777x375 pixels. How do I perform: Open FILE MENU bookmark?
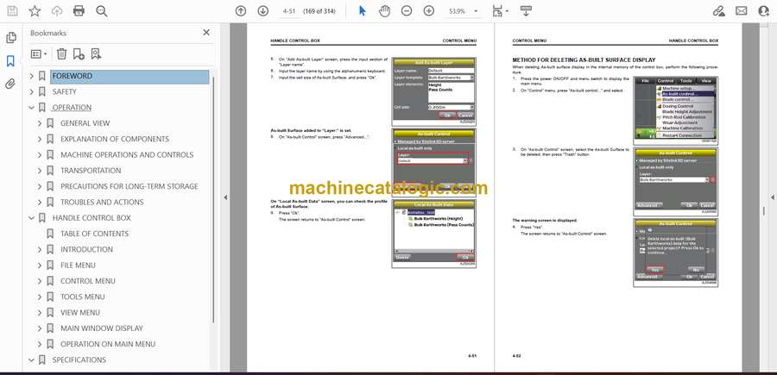coord(78,266)
